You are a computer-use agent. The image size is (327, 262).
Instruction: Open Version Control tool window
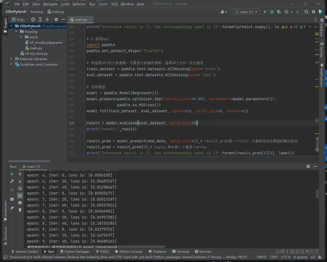pos(25,251)
